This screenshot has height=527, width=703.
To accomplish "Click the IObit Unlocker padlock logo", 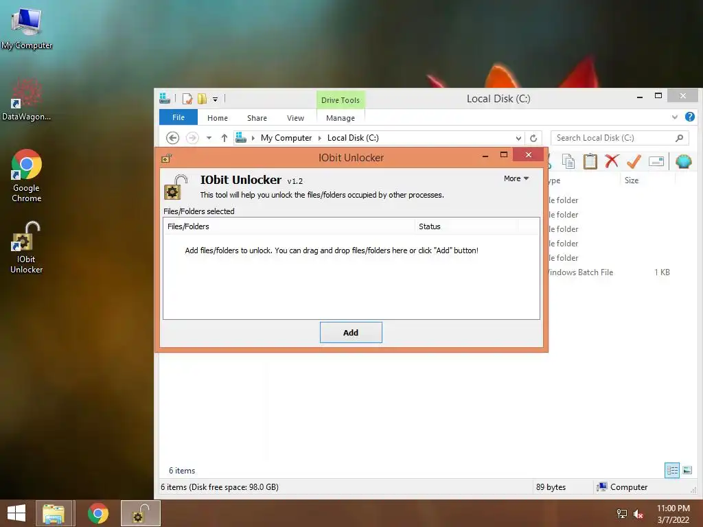I will point(176,187).
